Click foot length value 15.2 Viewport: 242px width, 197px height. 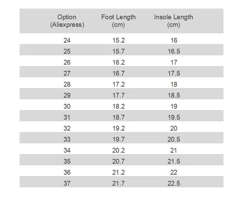(x=118, y=41)
